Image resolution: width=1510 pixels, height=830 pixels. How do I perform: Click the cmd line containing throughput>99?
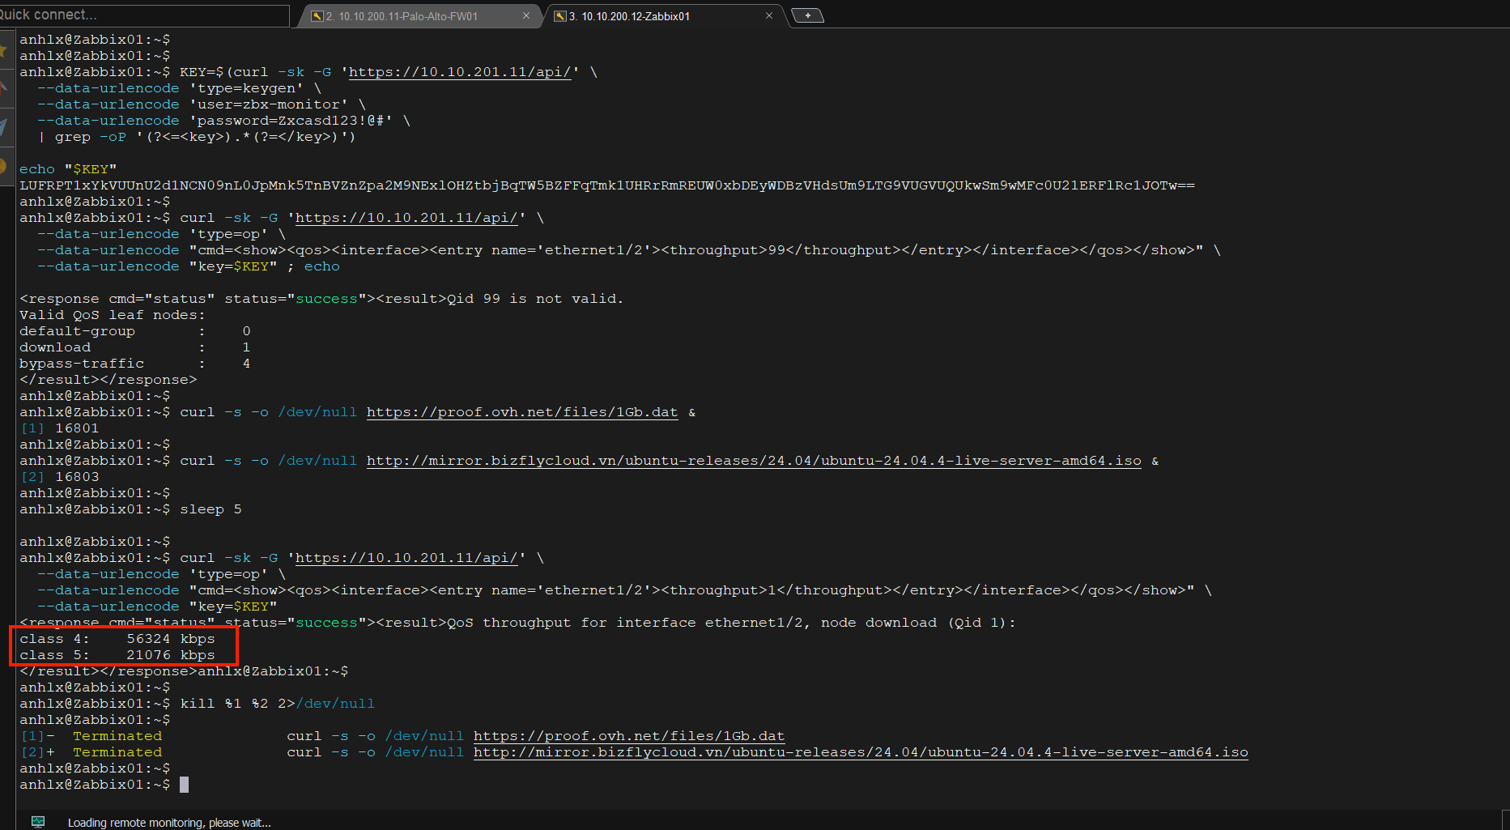[629, 250]
